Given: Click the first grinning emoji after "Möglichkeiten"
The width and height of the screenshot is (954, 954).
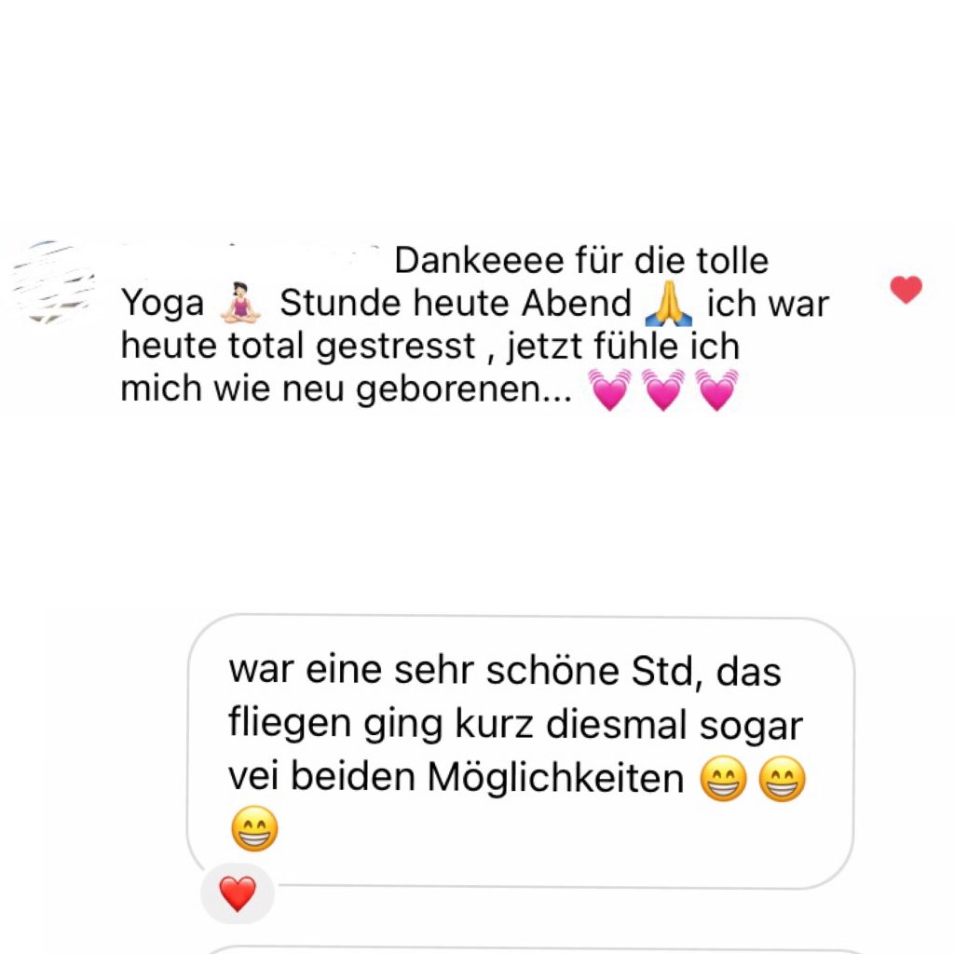Looking at the screenshot, I should (x=723, y=778).
